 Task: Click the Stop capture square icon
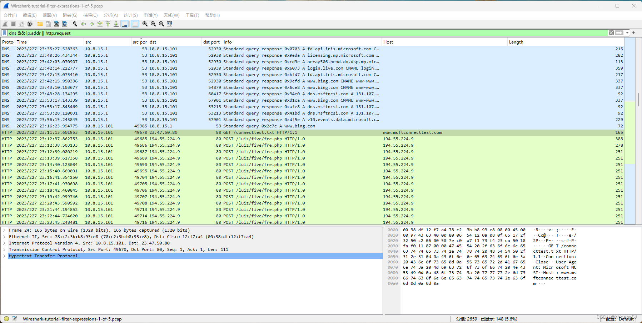[13, 24]
